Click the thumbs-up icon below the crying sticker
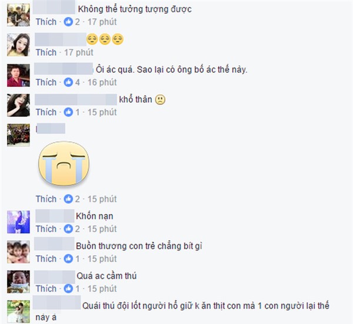This screenshot has height=324, width=353. pos(68,199)
